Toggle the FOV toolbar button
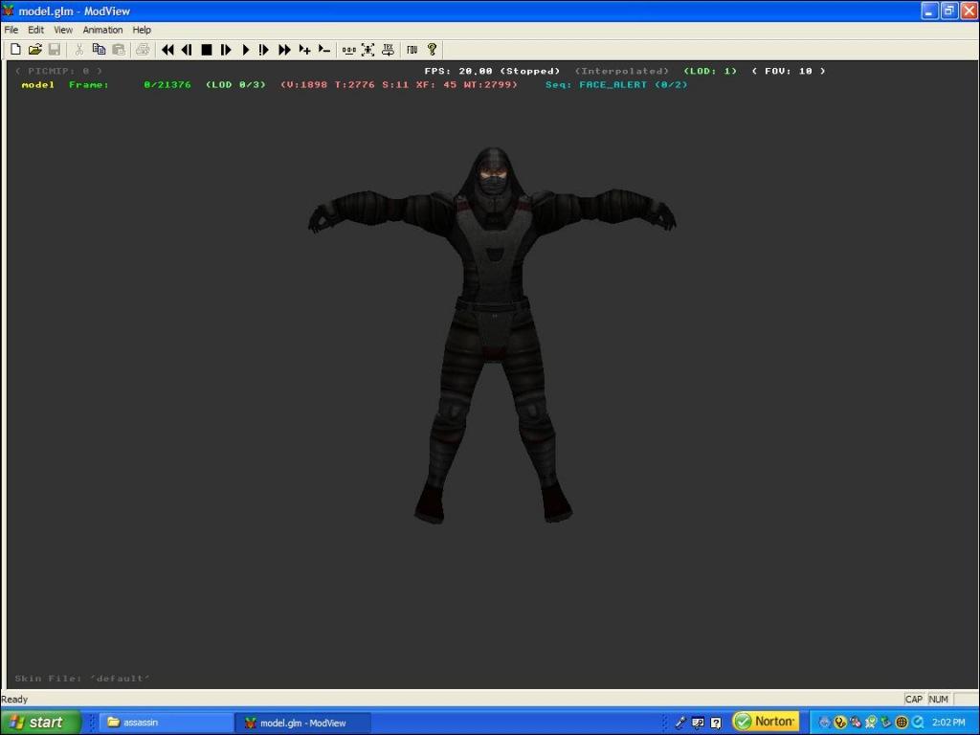The image size is (980, 735). [412, 50]
